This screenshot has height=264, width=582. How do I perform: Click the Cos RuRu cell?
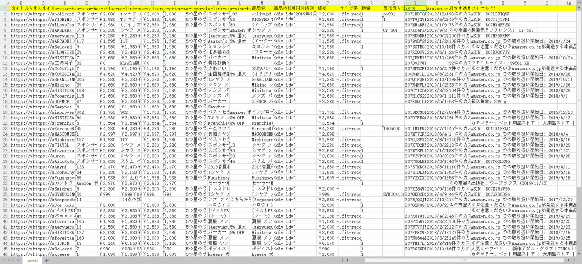tap(65, 204)
